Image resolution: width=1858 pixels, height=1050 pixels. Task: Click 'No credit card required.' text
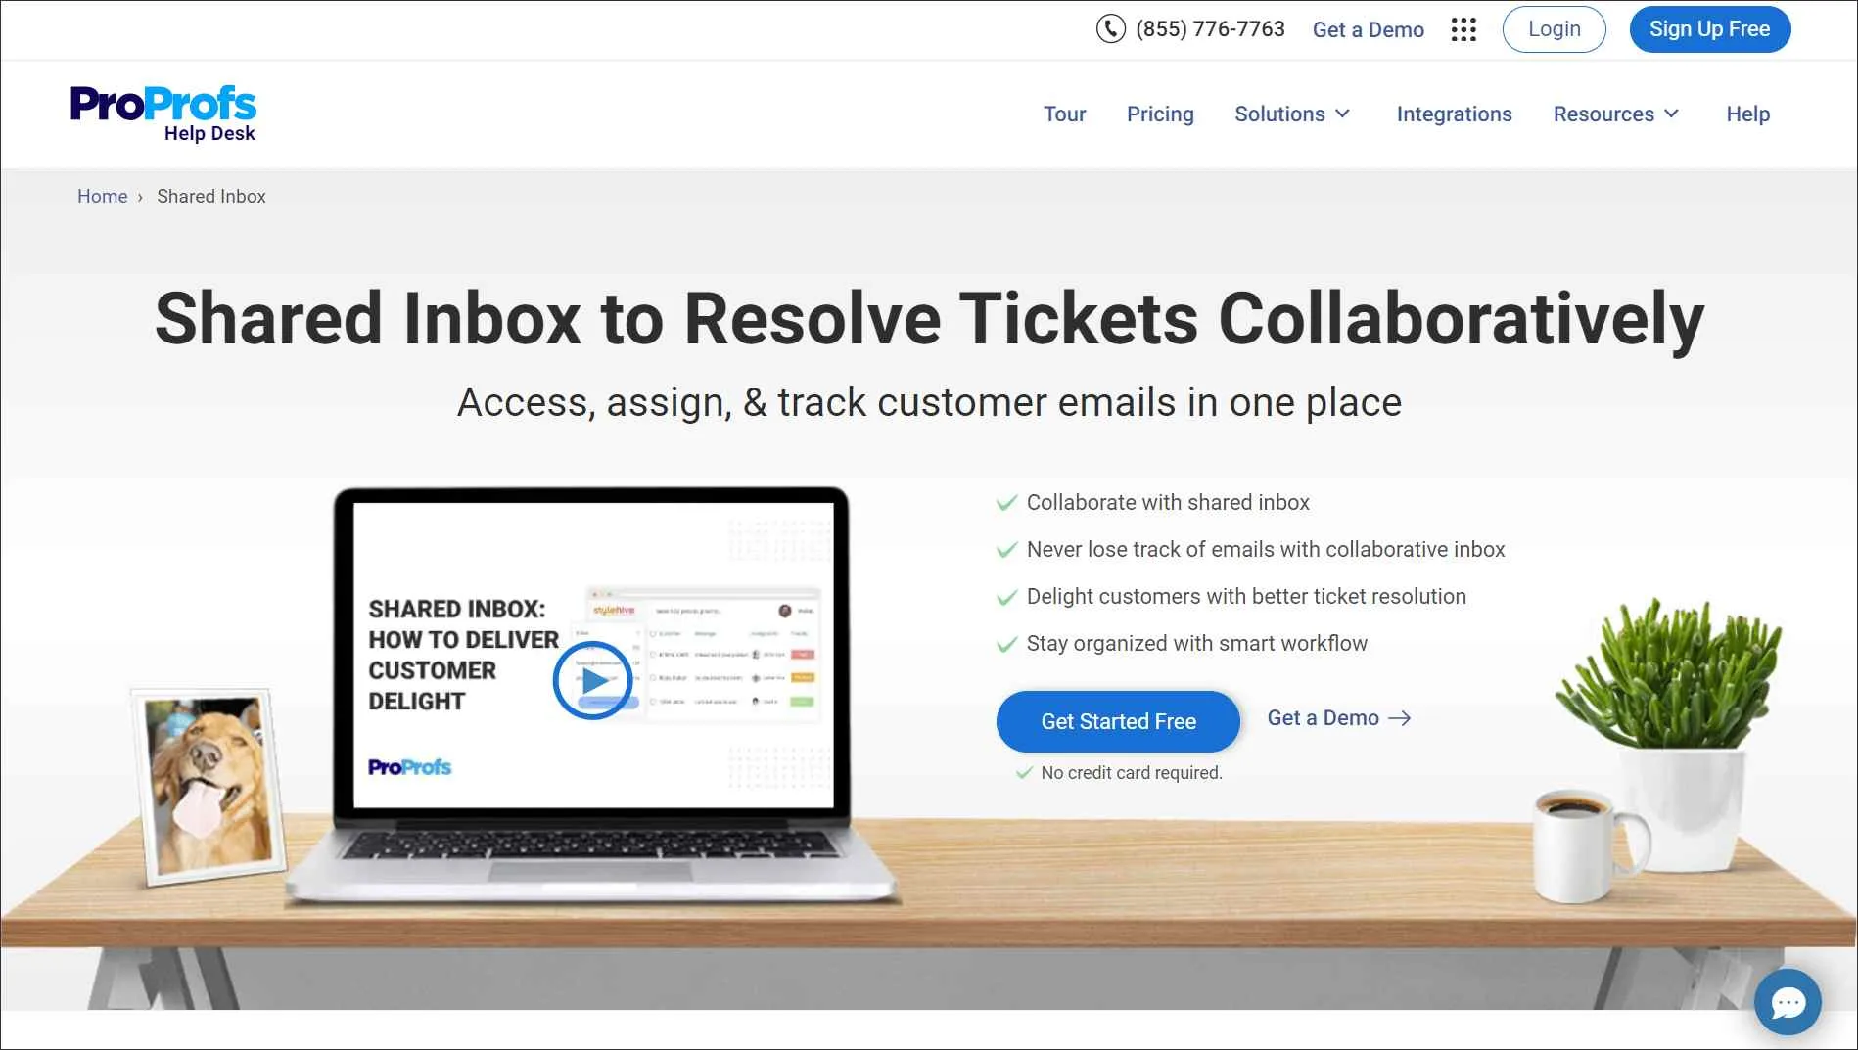(1132, 773)
